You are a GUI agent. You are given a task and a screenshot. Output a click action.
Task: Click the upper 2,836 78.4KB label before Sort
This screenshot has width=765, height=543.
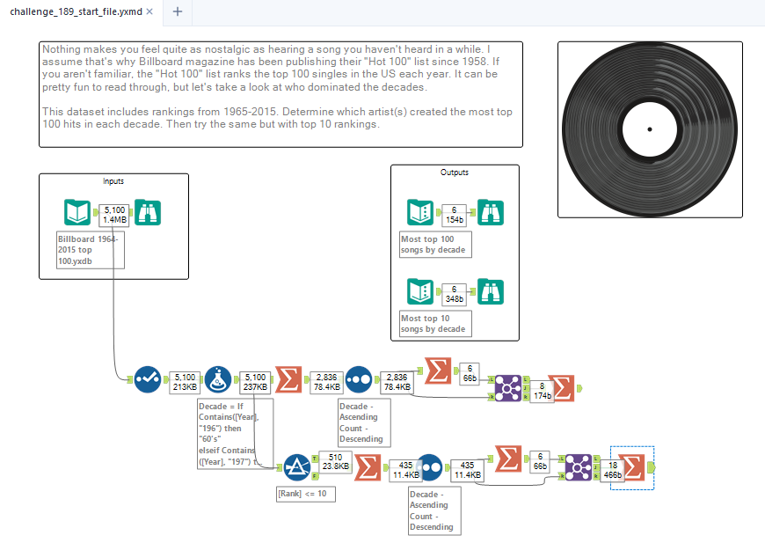(326, 382)
